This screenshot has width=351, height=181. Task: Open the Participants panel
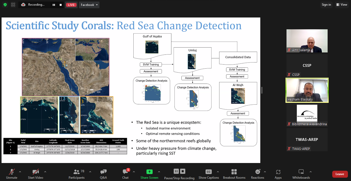(76, 174)
